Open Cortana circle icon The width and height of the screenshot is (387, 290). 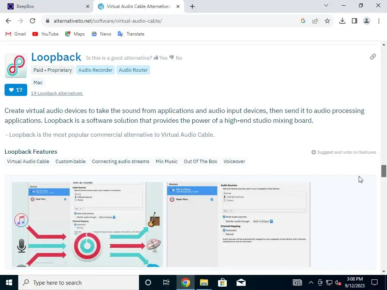[x=148, y=282]
